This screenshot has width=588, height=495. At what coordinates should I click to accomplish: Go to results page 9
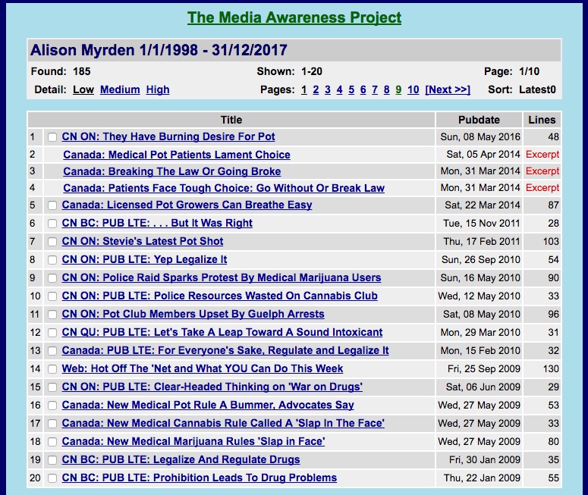pyautogui.click(x=398, y=89)
